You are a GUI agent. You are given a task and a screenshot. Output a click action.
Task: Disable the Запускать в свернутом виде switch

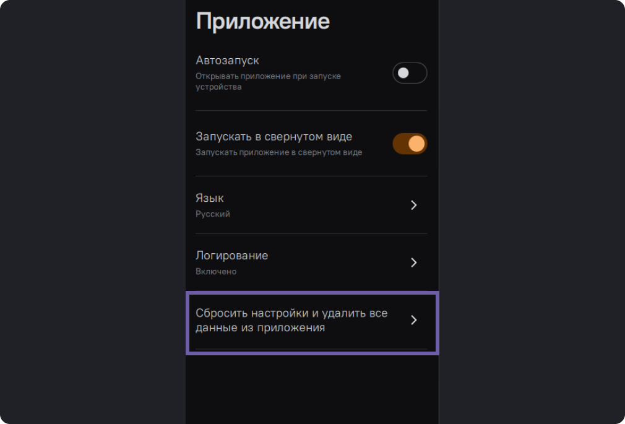(x=410, y=144)
